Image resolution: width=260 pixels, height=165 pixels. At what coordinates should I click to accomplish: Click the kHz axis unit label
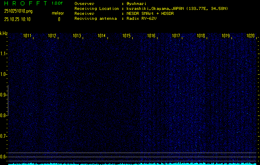pos(4,33)
